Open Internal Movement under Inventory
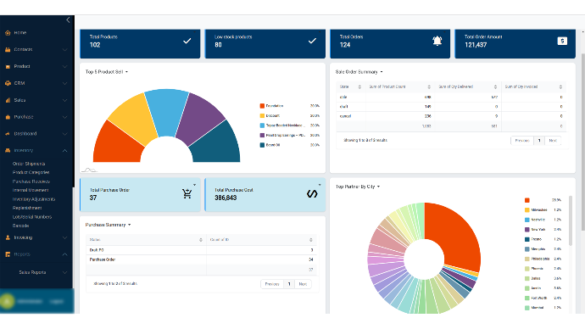This screenshot has height=329, width=585. 31,190
